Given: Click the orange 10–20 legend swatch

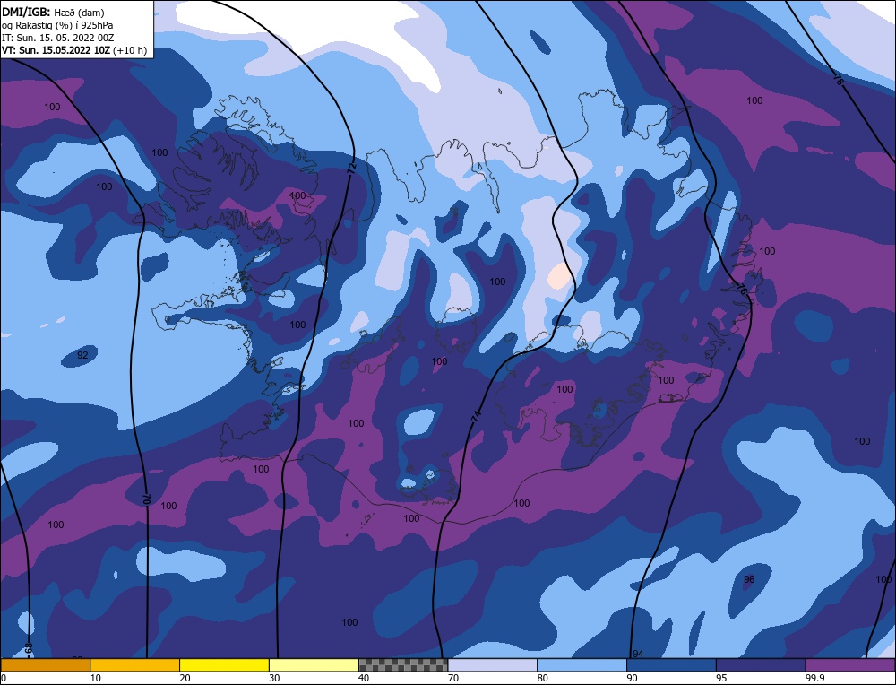Looking at the screenshot, I should click(x=135, y=665).
